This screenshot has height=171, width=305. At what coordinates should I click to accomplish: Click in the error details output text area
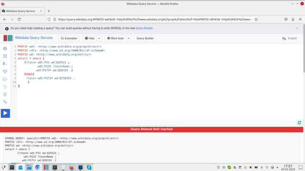tap(152, 149)
